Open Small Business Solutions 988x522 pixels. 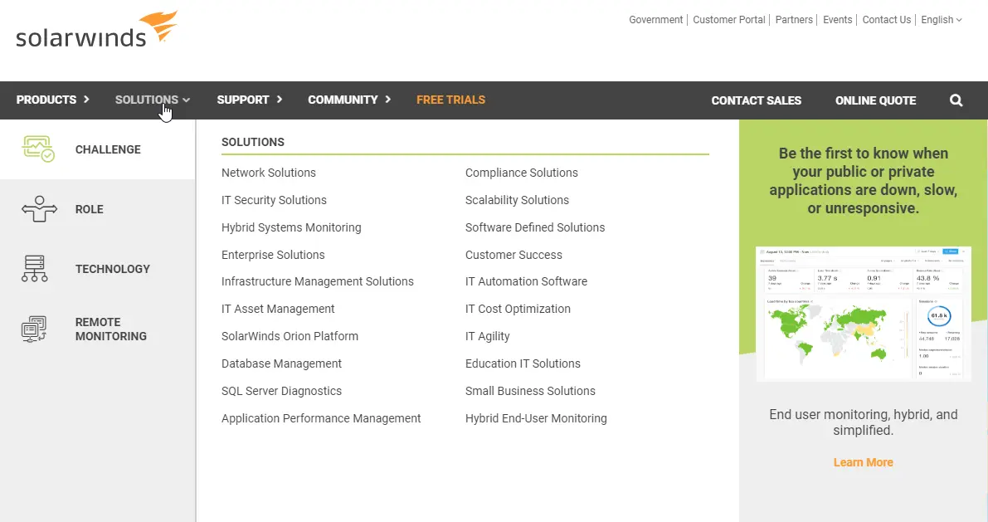[531, 391]
